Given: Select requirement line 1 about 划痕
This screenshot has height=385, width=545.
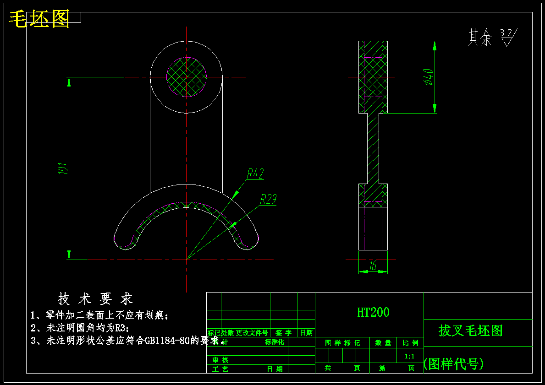Looking at the screenshot, I should coord(100,315).
